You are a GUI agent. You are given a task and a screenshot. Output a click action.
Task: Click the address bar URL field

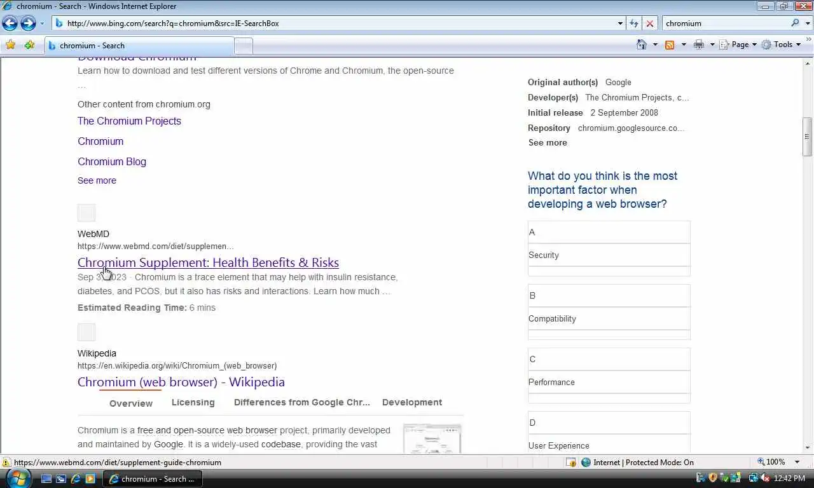point(335,24)
